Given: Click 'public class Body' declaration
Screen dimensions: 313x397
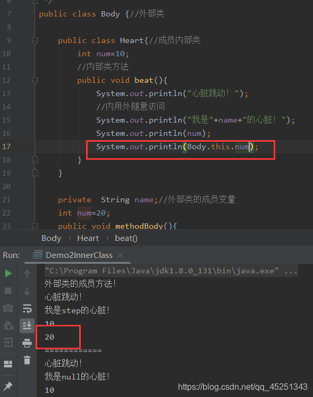Looking at the screenshot, I should (x=79, y=14).
